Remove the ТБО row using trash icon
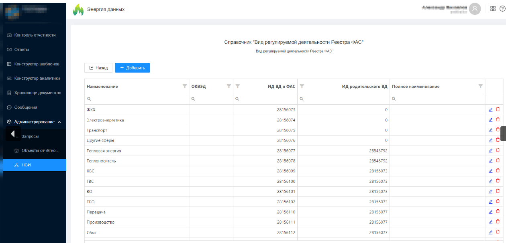 point(498,201)
